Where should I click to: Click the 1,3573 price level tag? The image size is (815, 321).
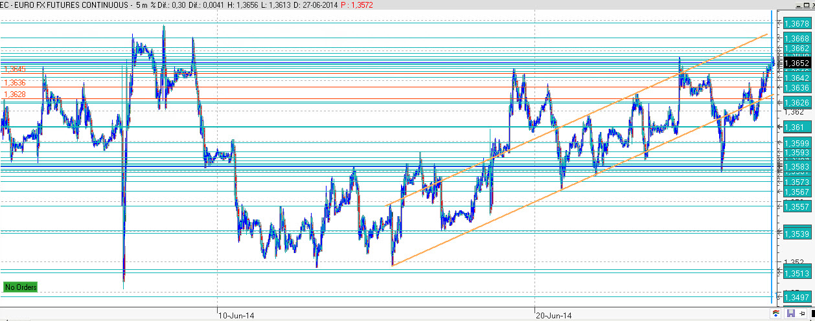[796, 183]
